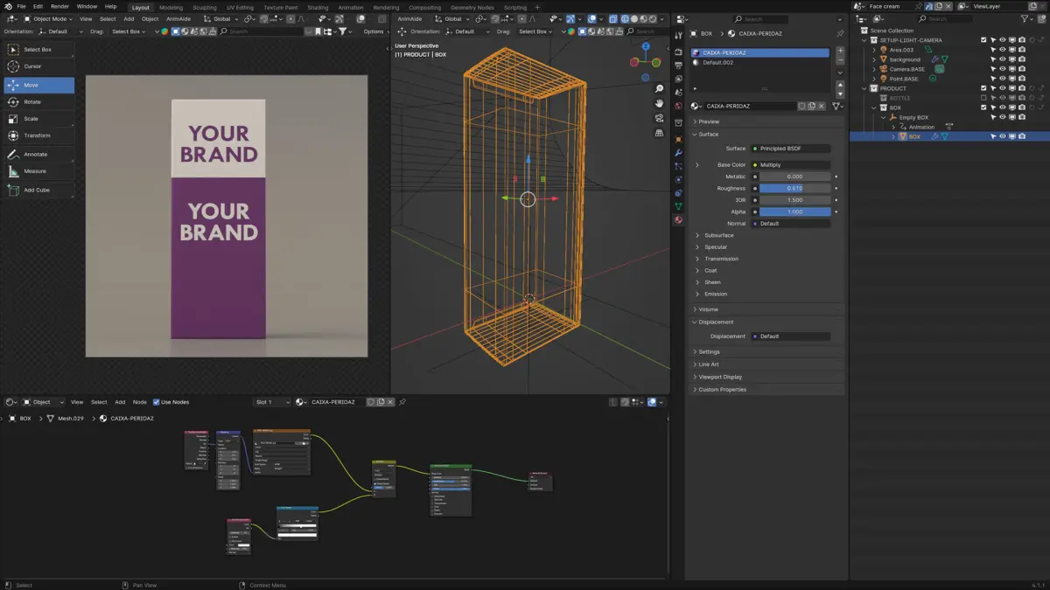Uncheck the Use Nodes checkbox

[157, 402]
